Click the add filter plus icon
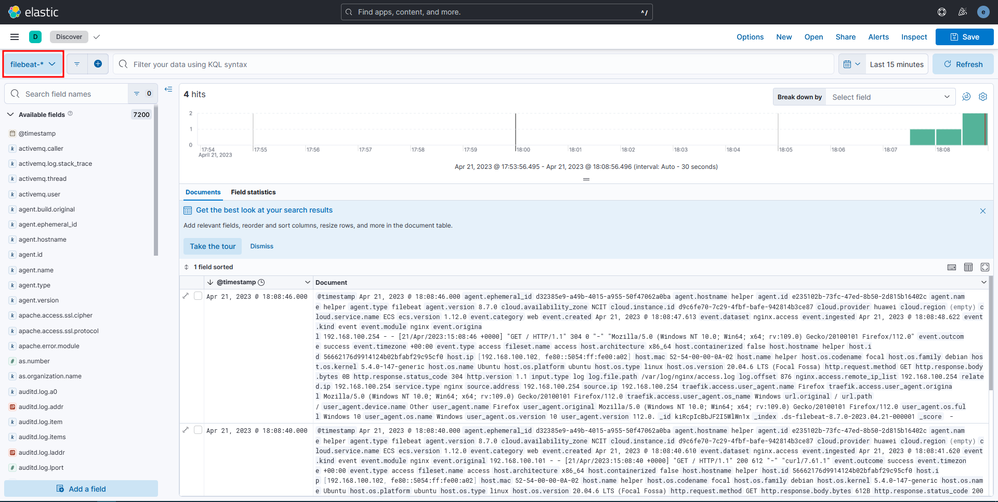998x502 pixels. (x=98, y=64)
